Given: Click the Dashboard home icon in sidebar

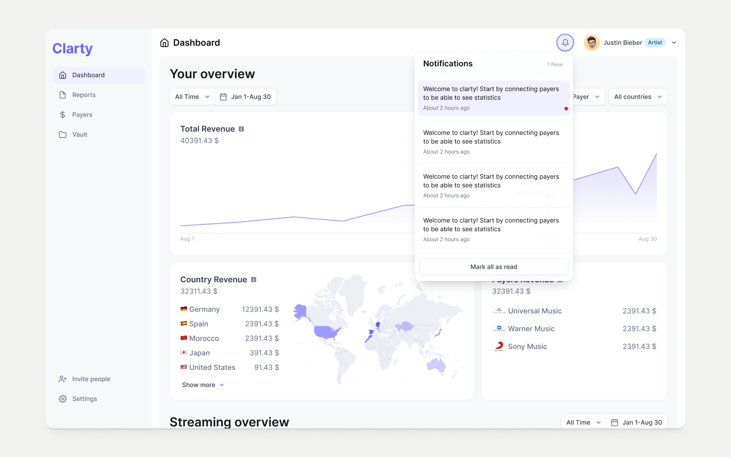Looking at the screenshot, I should point(63,75).
